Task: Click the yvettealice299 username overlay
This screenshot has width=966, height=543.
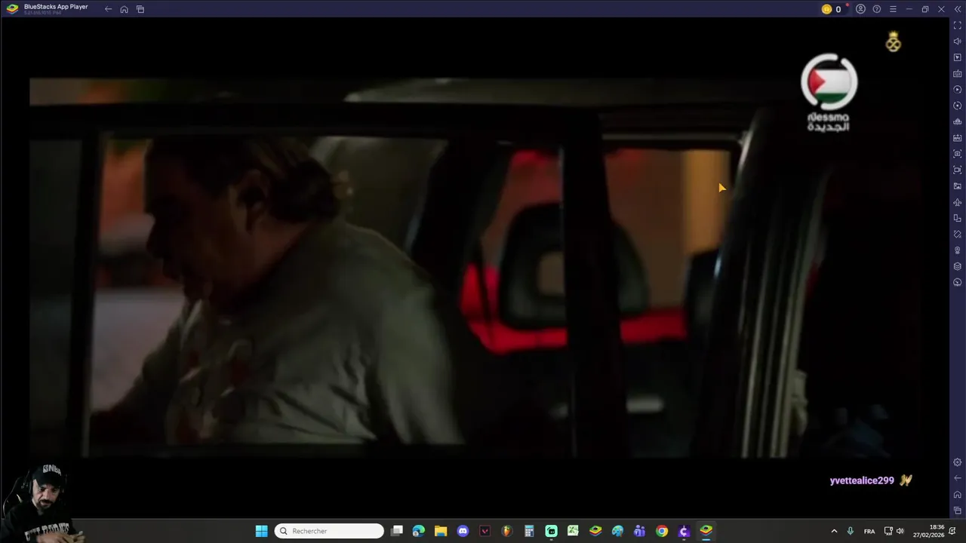Action: [862, 480]
